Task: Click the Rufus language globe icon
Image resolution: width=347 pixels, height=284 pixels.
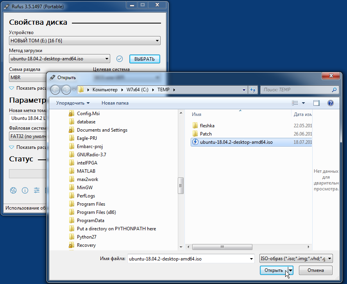Action: click(x=13, y=190)
